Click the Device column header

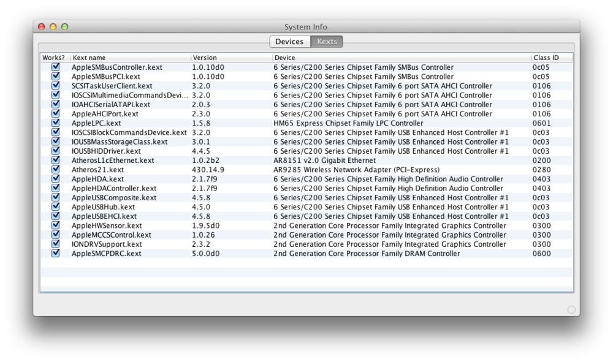coord(401,58)
